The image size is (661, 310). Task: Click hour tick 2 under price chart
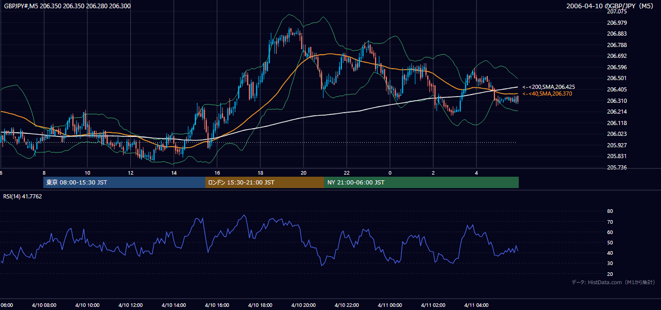tap(433, 173)
